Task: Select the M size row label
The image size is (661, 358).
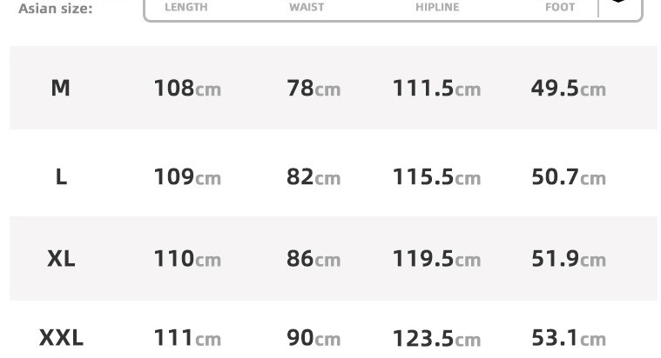Action: tap(60, 88)
